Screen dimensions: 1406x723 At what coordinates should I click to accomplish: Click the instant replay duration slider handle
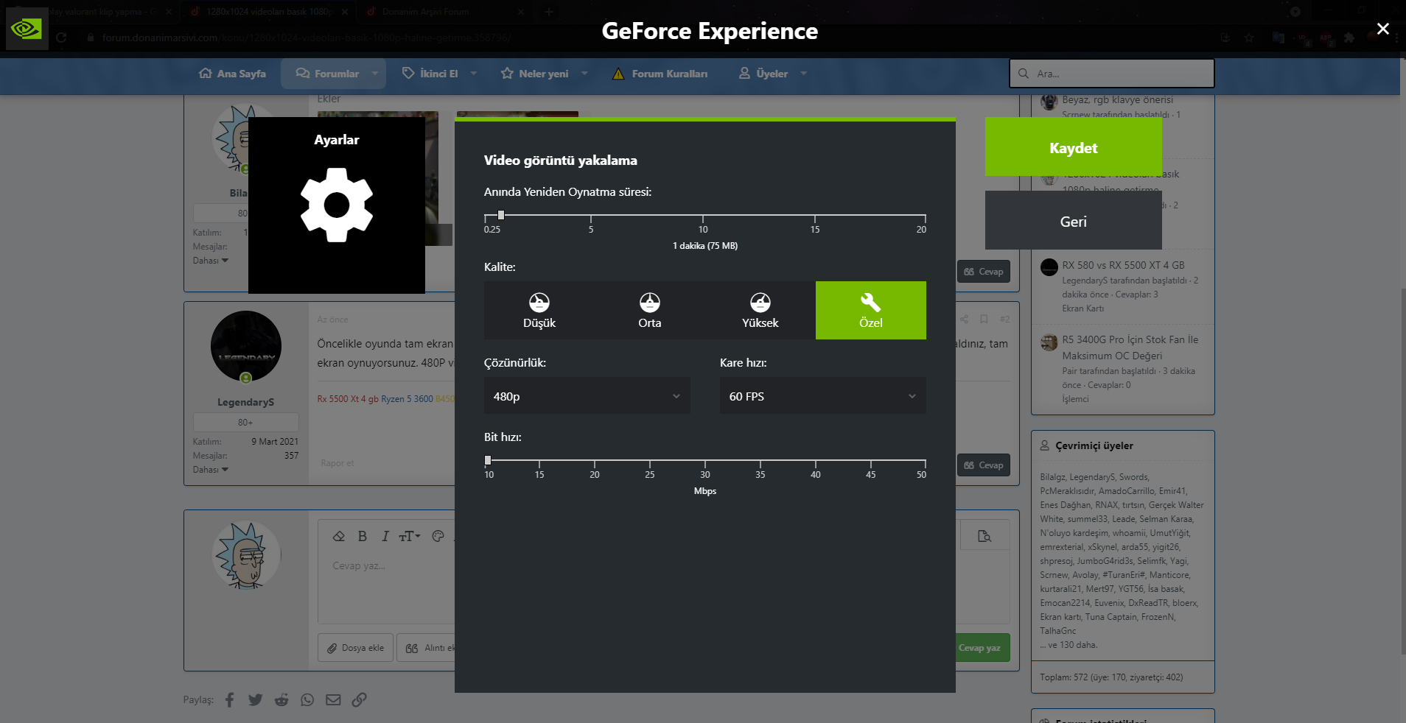tap(501, 215)
